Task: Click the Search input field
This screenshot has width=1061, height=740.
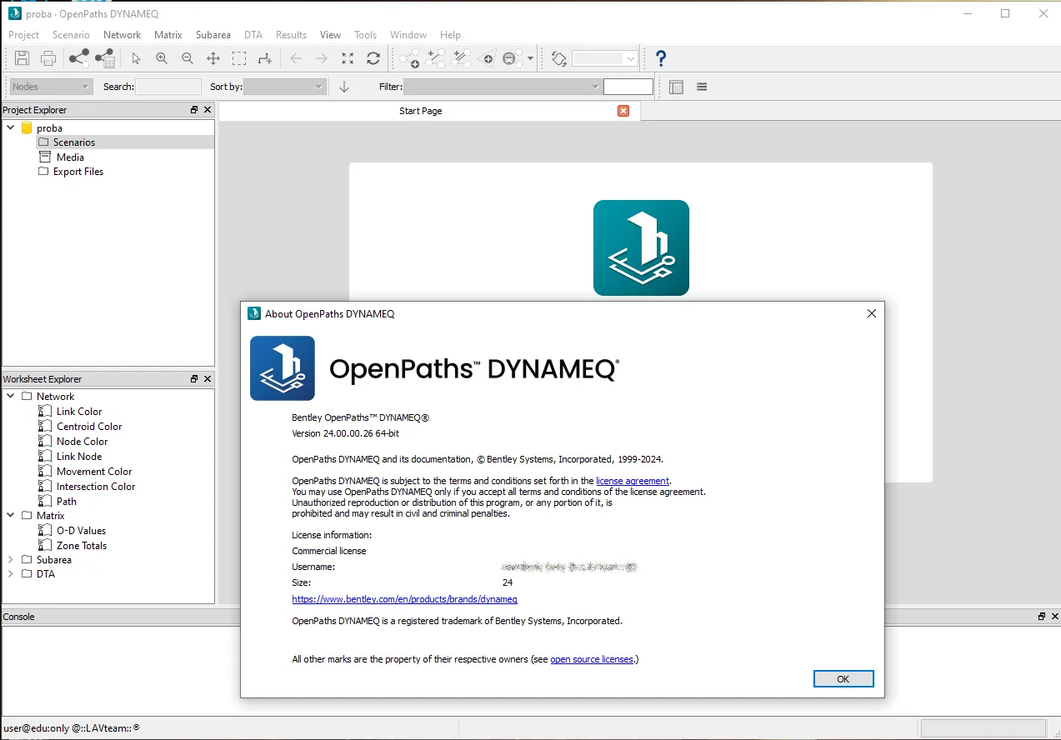Action: 168,87
